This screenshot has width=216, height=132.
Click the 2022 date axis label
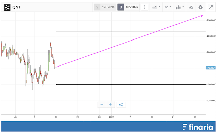pyautogui.click(x=111, y=117)
